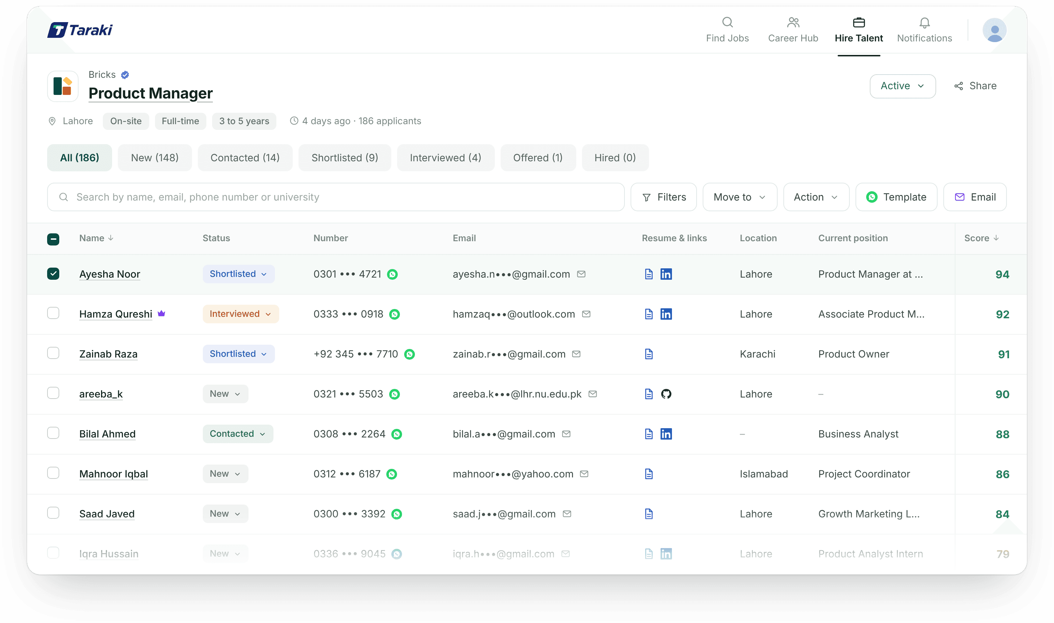Open Hamza Qureshi's resume document icon
Screen dimensions: 1054x623
[x=649, y=314]
